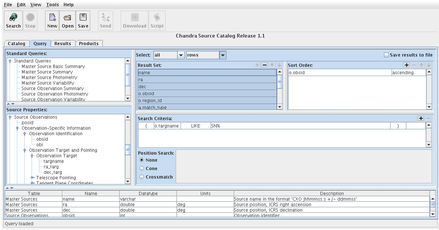This screenshot has width=439, height=230.
Task: Add a row with Search Criteria plus icon
Action: coord(421,118)
